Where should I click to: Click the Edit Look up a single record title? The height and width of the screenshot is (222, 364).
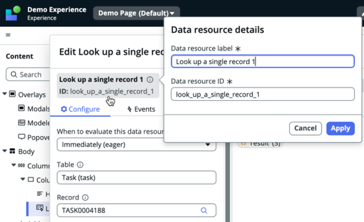(112, 51)
